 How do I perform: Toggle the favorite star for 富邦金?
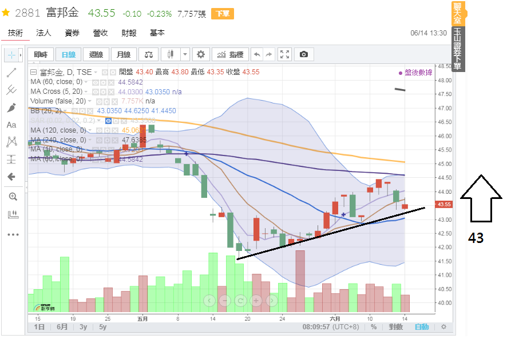6,13
